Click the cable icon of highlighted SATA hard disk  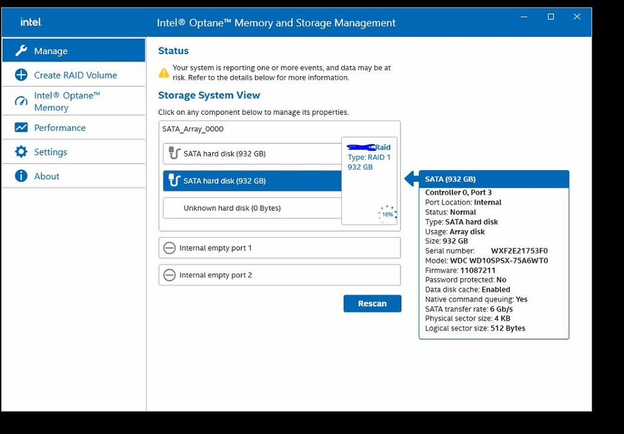tap(174, 180)
